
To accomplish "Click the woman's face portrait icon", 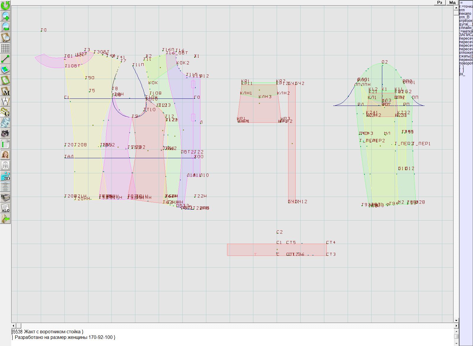I will pos(5,155).
